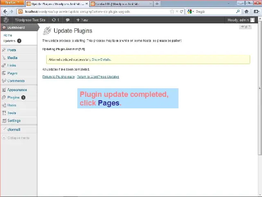This screenshot has width=262, height=197.
Task: Open the comments bubble in admin bar
Action: click(68, 20)
